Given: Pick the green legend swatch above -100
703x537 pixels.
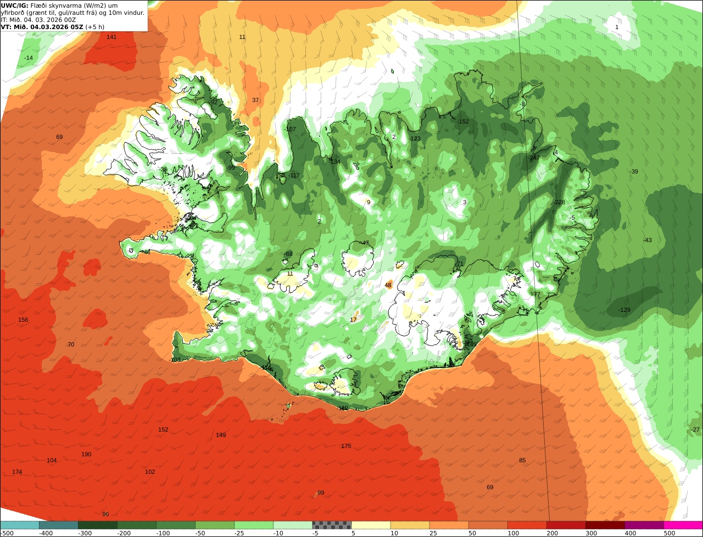Looking at the screenshot, I should (176, 525).
